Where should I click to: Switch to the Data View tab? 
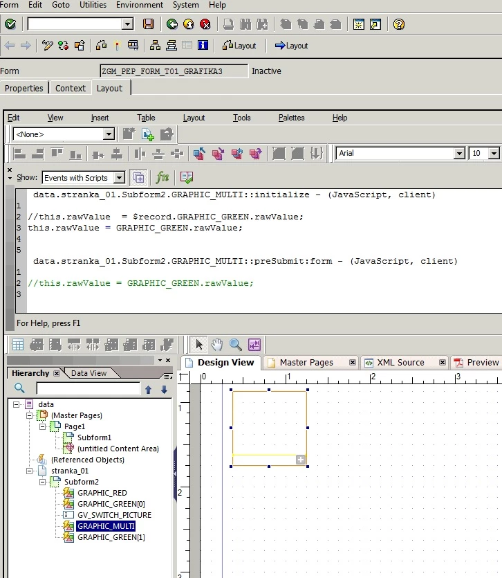[89, 373]
